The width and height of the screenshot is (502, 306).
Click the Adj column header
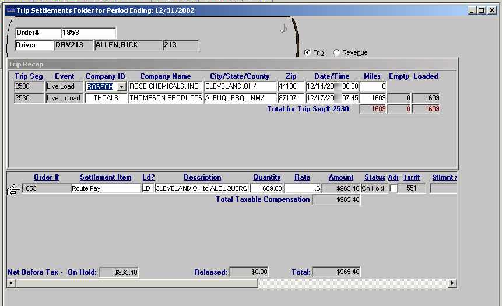[x=393, y=177]
